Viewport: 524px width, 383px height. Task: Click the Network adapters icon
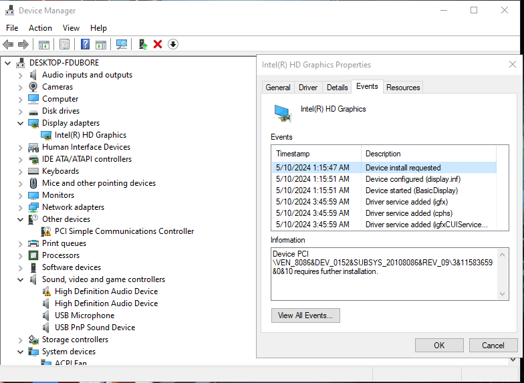click(33, 207)
